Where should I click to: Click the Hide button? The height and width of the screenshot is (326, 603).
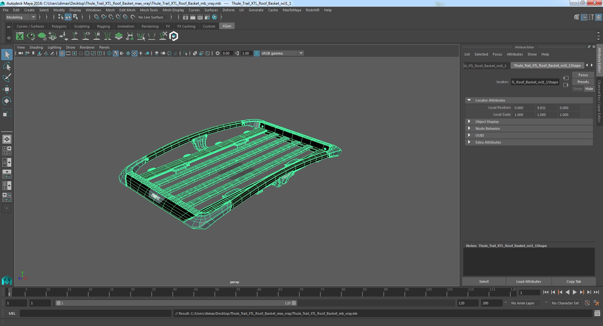pyautogui.click(x=589, y=89)
